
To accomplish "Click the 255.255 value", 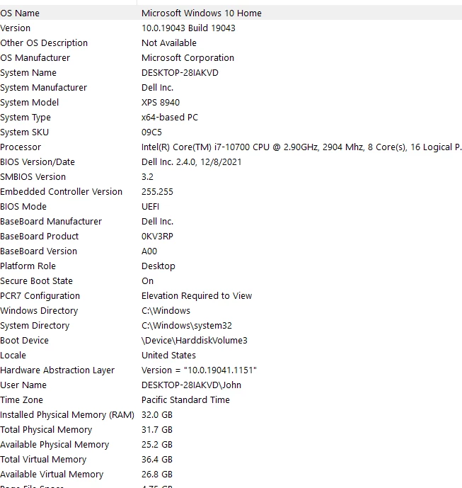I will (x=157, y=192).
